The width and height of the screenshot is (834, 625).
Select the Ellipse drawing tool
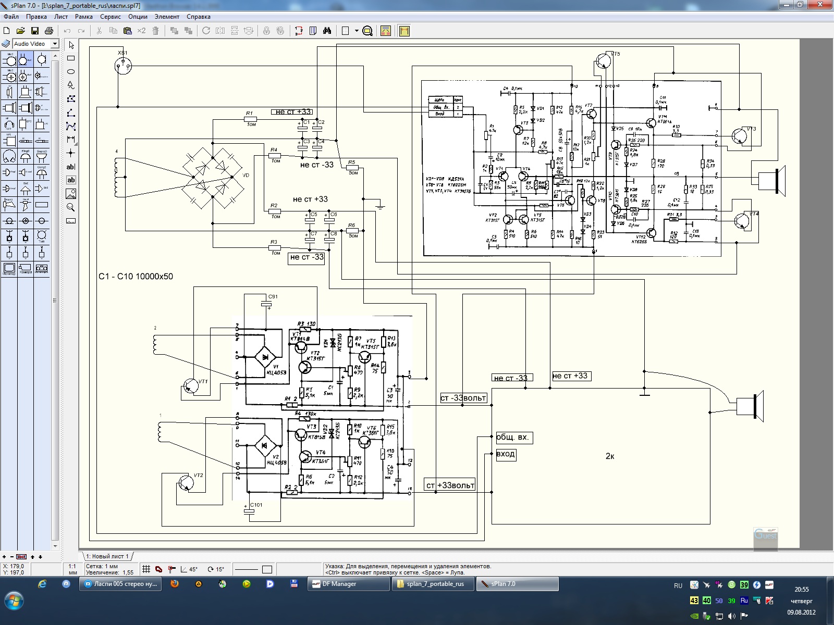point(71,72)
